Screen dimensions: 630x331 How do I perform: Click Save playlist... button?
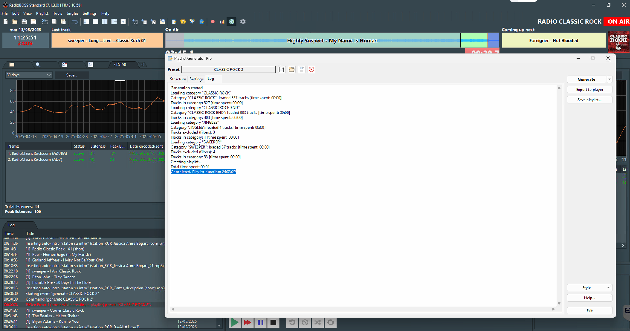click(590, 100)
